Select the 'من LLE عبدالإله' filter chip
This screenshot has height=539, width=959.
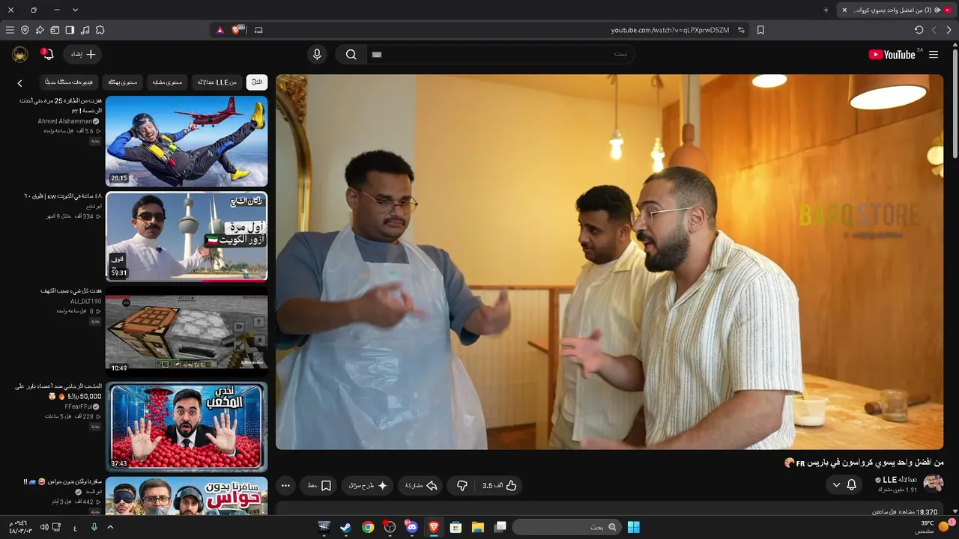click(x=217, y=82)
